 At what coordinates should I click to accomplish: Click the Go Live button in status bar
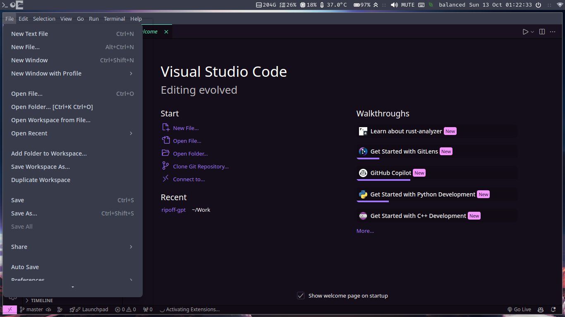(519, 310)
